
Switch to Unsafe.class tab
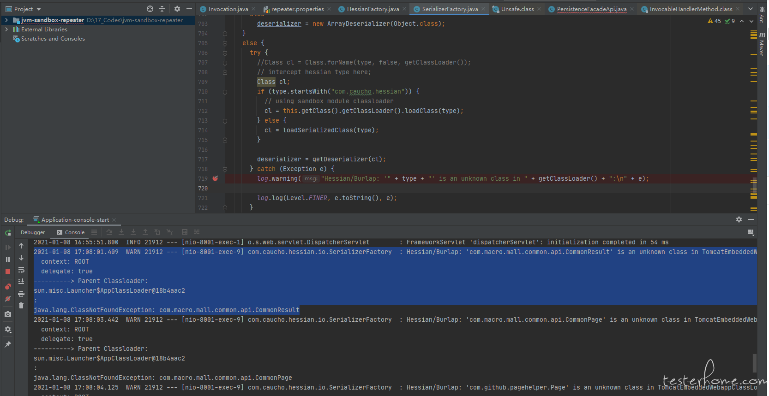[517, 9]
